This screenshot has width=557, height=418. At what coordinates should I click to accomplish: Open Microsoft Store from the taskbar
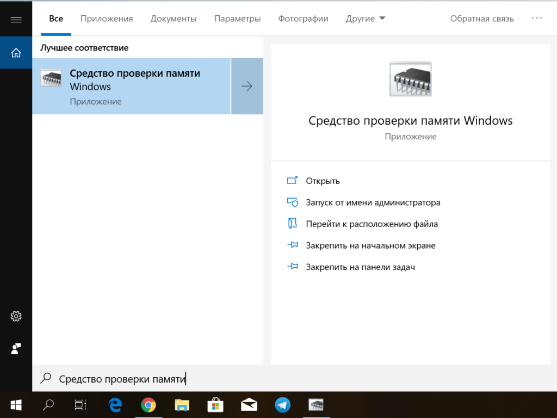pyautogui.click(x=215, y=405)
